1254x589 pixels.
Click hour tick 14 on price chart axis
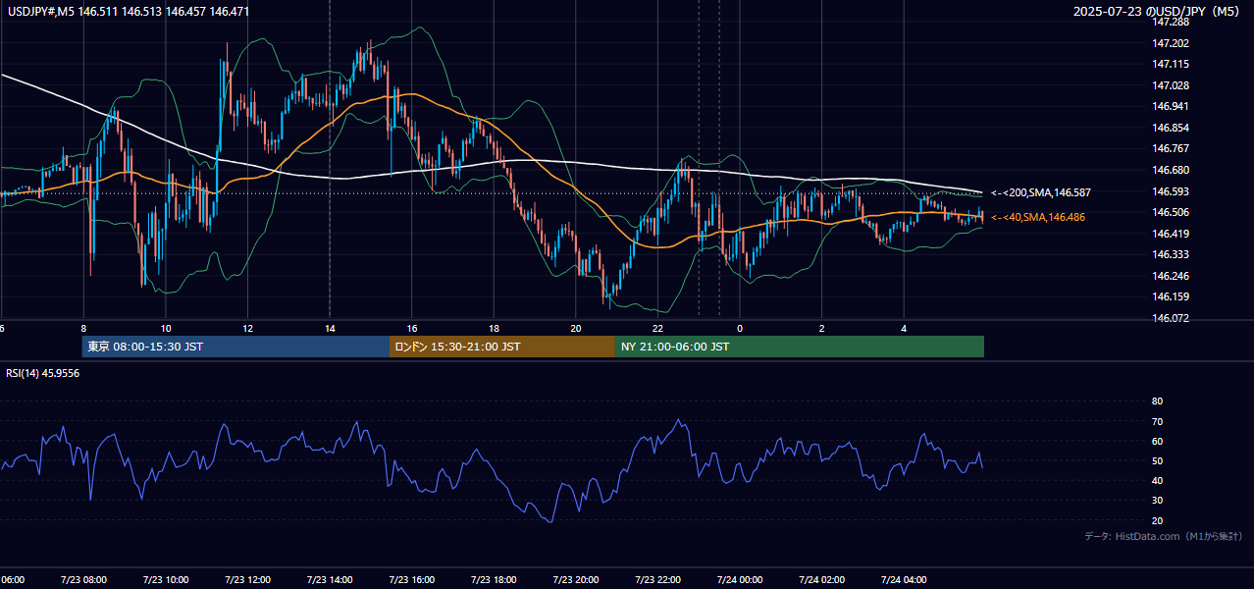pos(330,328)
